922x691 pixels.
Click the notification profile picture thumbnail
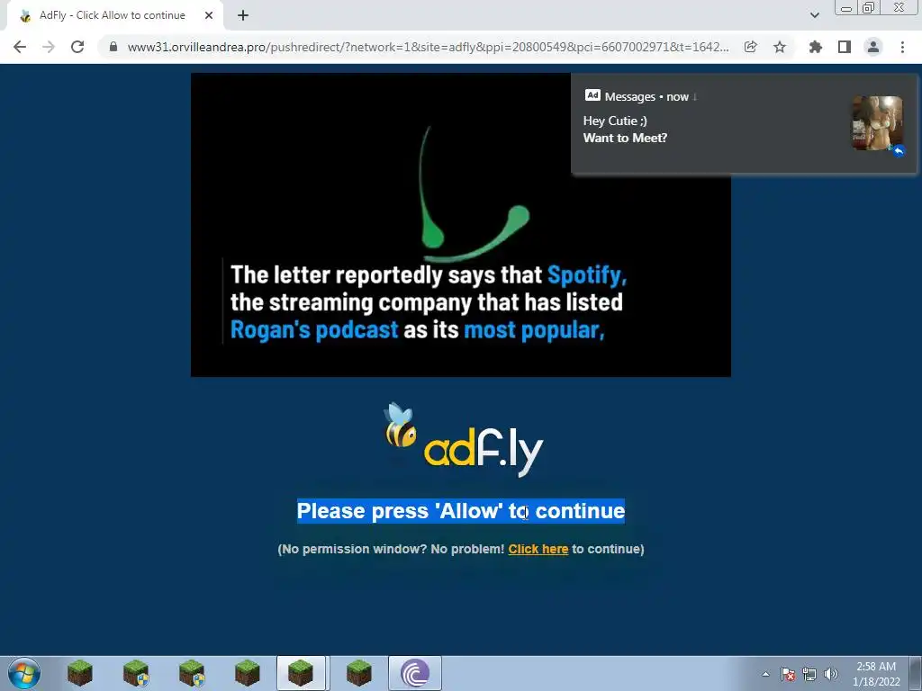tap(878, 123)
